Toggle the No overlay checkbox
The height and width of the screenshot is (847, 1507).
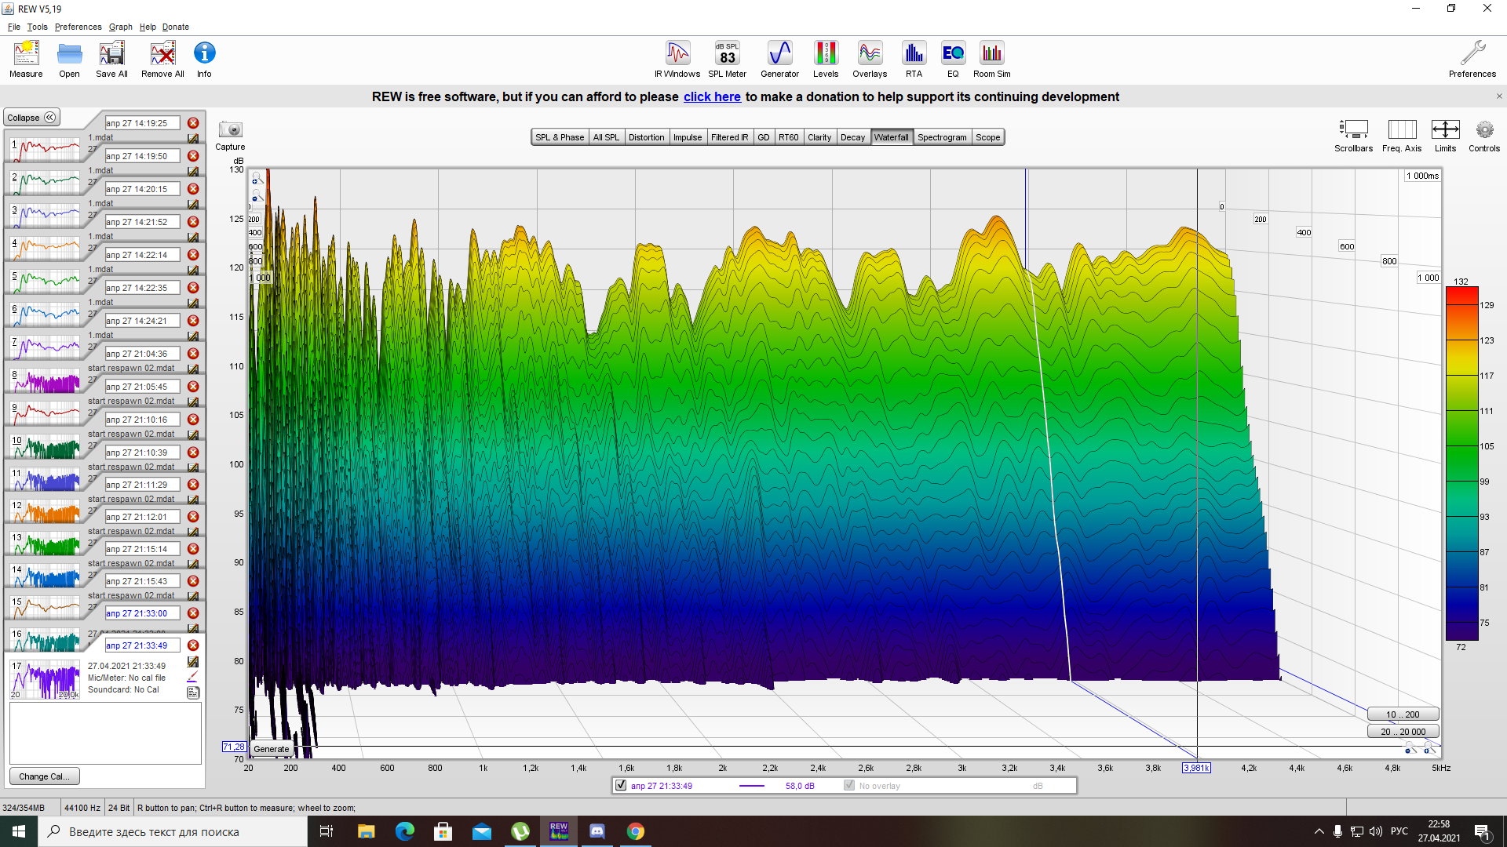849,785
